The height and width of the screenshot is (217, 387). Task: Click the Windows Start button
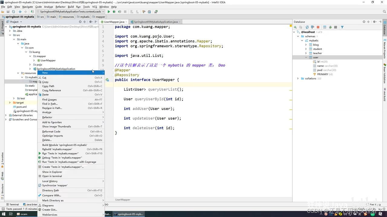click(x=3, y=214)
